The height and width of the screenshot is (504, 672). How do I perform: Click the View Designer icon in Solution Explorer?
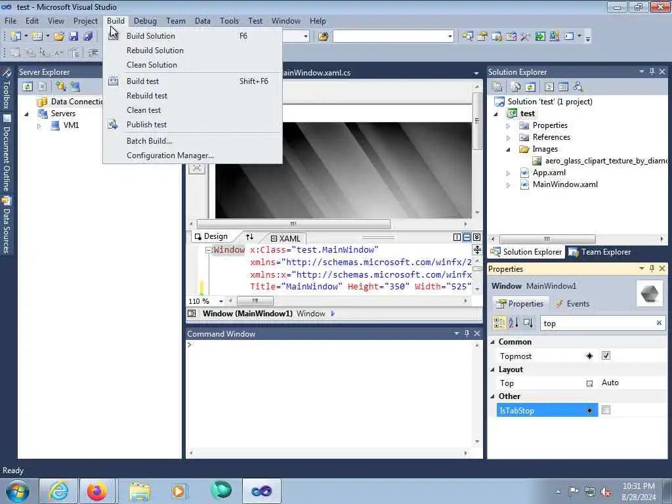tap(563, 87)
